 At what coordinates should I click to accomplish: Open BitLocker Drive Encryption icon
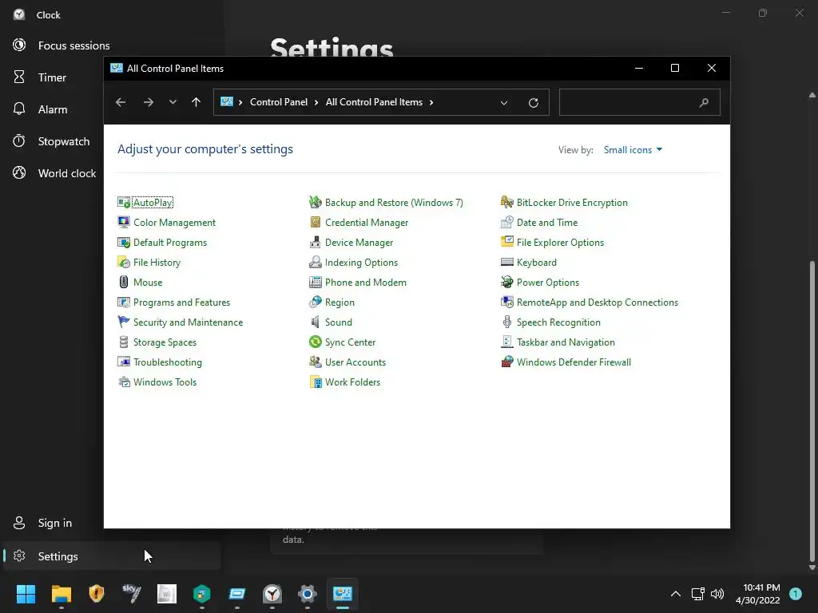[x=507, y=202]
